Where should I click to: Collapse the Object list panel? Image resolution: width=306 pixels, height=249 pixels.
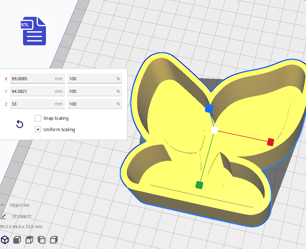click(x=2, y=205)
